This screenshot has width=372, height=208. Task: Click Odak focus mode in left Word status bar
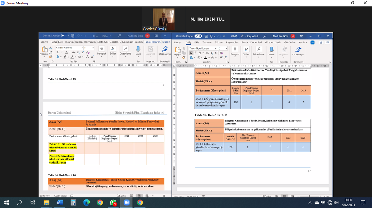[x=122, y=196]
